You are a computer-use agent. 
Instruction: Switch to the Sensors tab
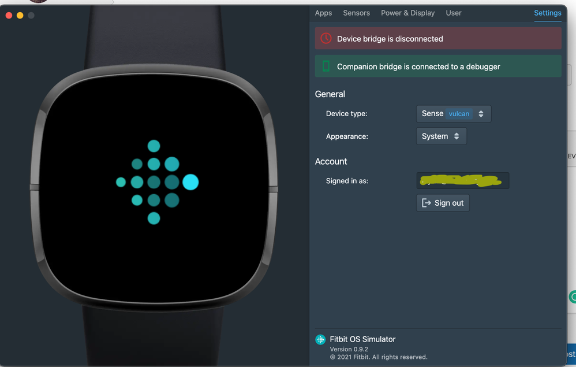[x=356, y=13]
